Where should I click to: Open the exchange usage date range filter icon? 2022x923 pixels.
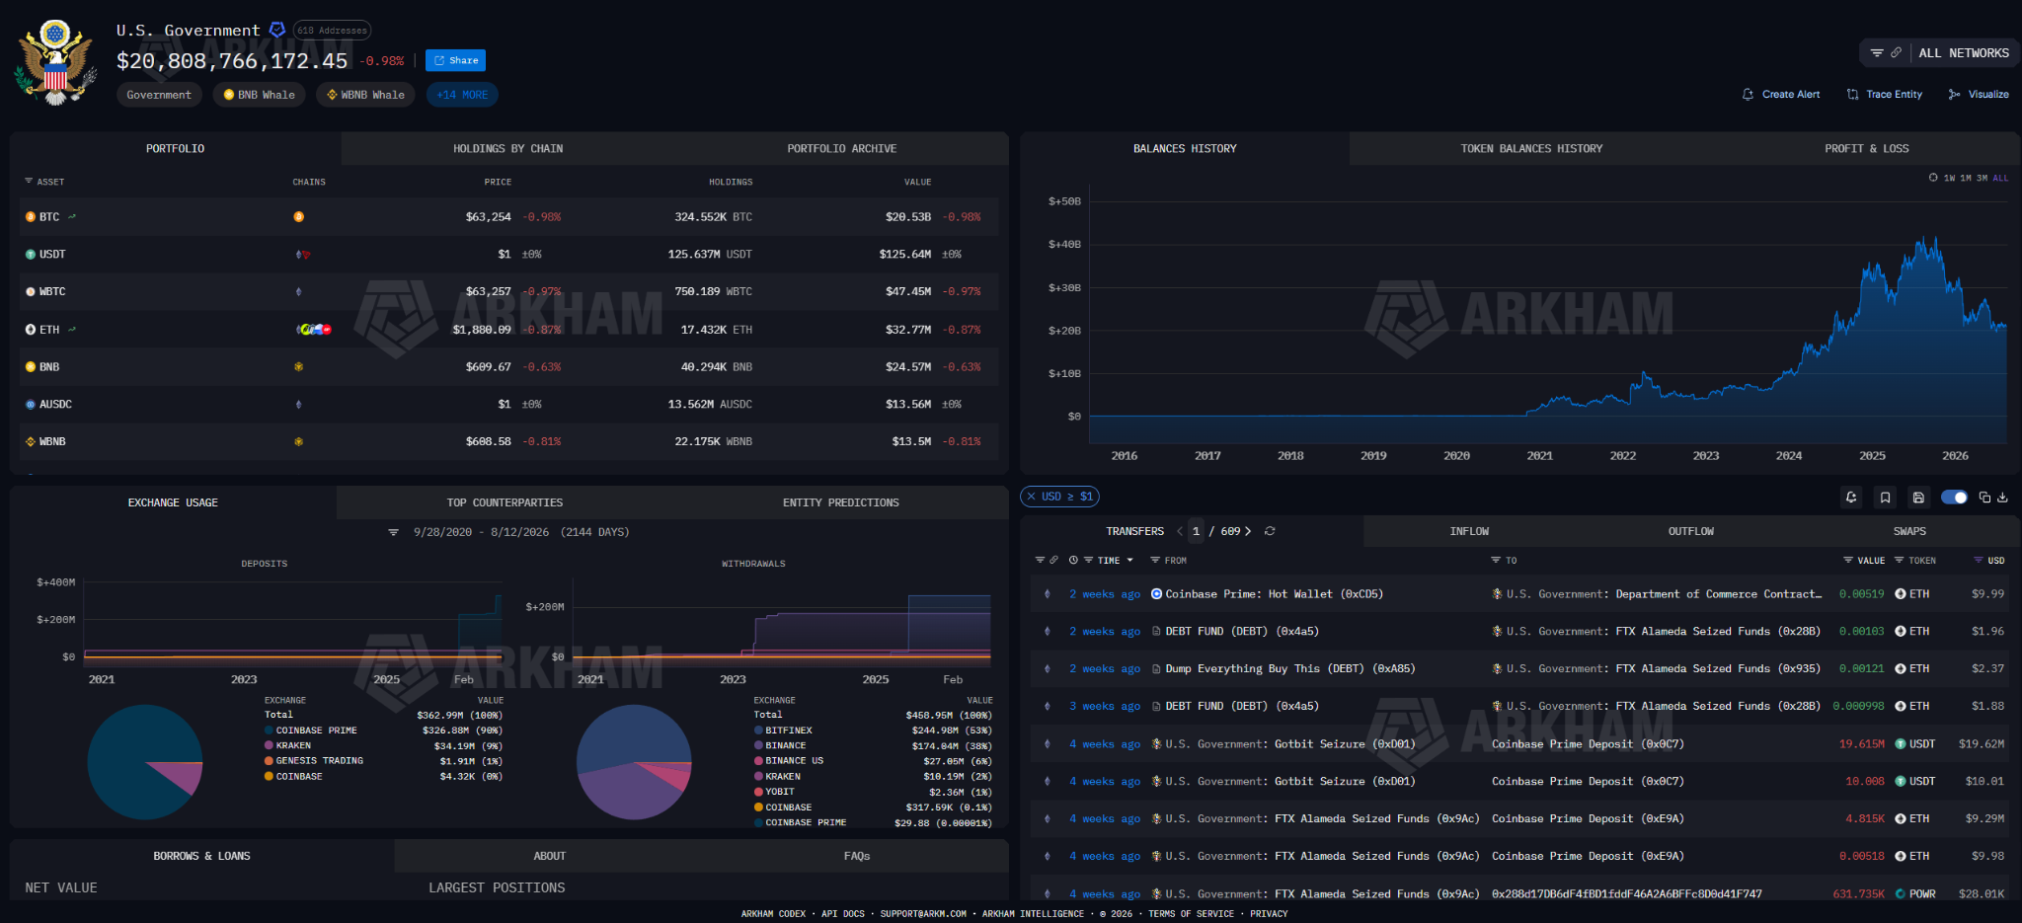coord(393,533)
